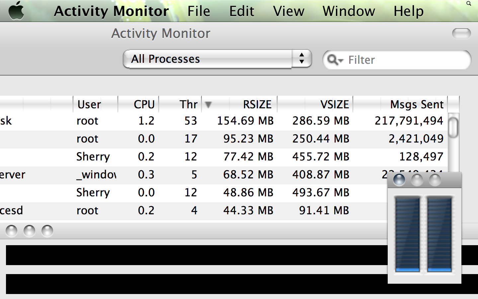This screenshot has width=478, height=299.
Task: Click the left CPU usage bar meter
Action: (x=408, y=235)
